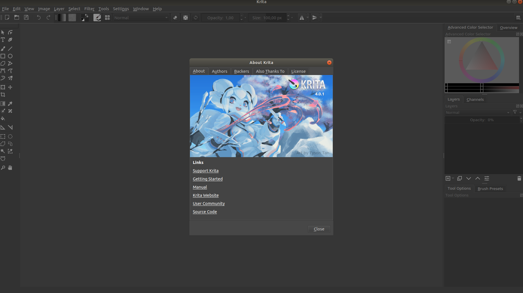View the License tab
This screenshot has height=293, width=523.
298,71
